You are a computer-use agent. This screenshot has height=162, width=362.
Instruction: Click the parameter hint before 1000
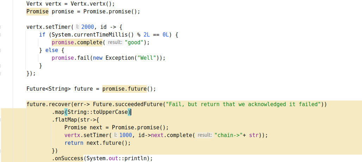pyautogui.click(x=115, y=135)
